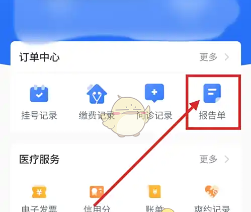Image resolution: width=251 pixels, height=212 pixels.
Task: Open the 电子发票 ticket icon
Action: (x=39, y=192)
